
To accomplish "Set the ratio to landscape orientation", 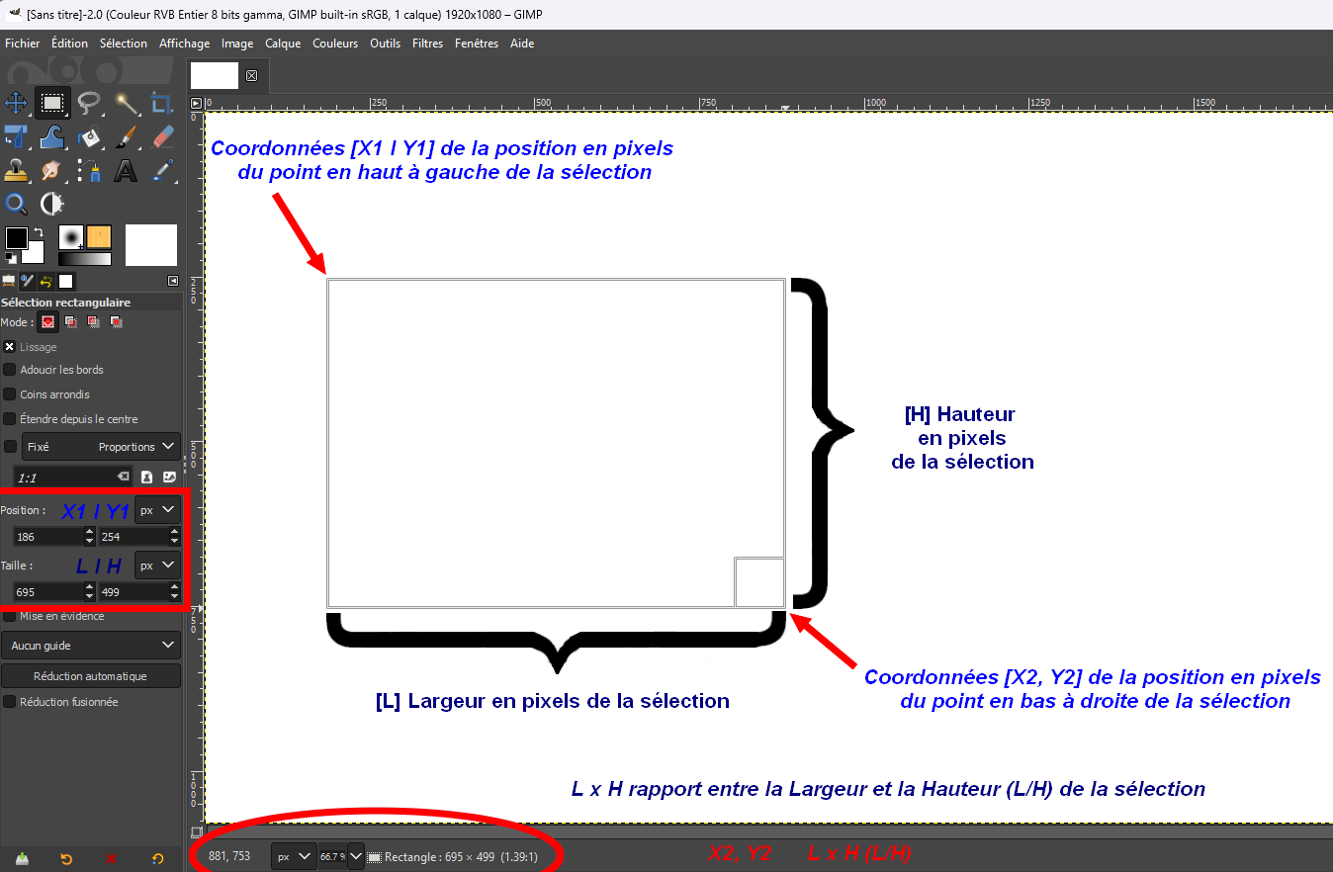I will [x=169, y=477].
